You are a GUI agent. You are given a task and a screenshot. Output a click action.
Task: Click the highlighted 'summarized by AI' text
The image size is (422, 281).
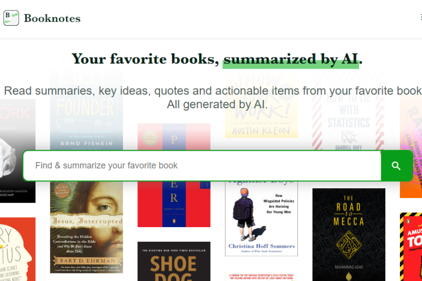pos(291,59)
